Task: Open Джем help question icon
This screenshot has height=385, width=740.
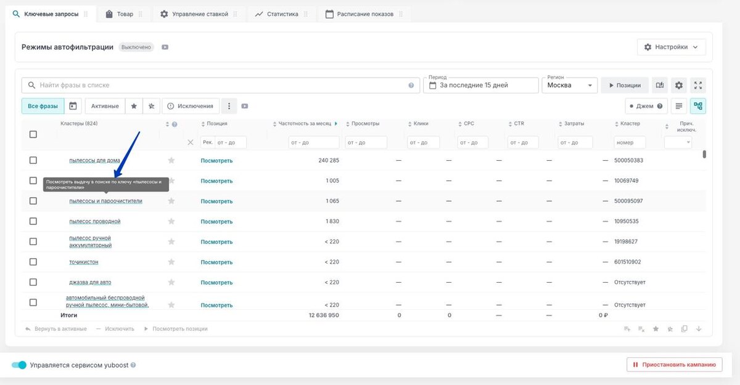Action: [660, 106]
